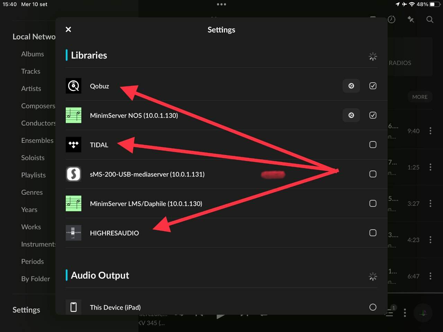Tap the Wi-Fi icon in the status bar
Viewport: 443px width, 332px height.
412,4
